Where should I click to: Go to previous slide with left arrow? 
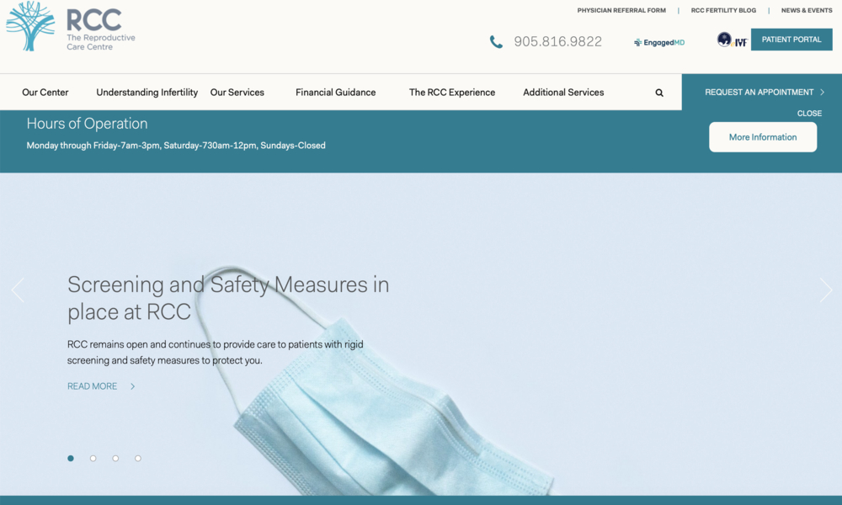point(18,290)
